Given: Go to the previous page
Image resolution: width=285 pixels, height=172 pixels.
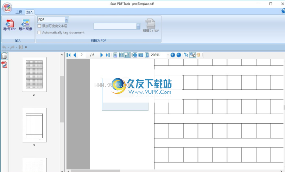Looking at the screenshot, I should (75, 55).
